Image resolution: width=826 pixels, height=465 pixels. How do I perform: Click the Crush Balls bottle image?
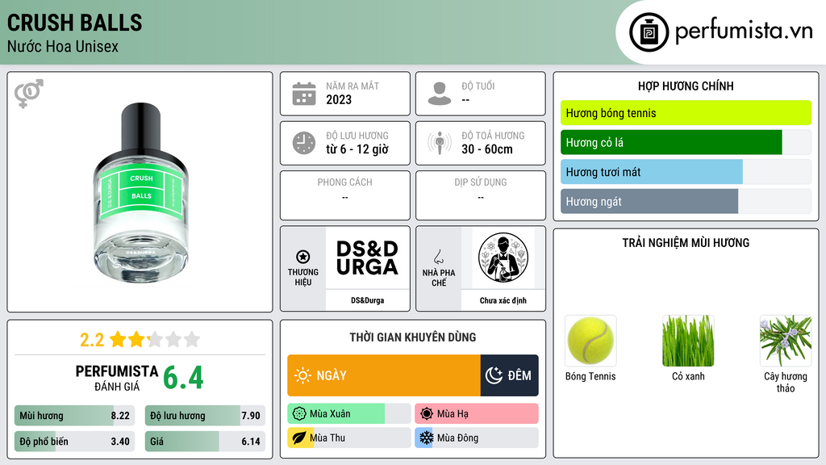tap(140, 193)
